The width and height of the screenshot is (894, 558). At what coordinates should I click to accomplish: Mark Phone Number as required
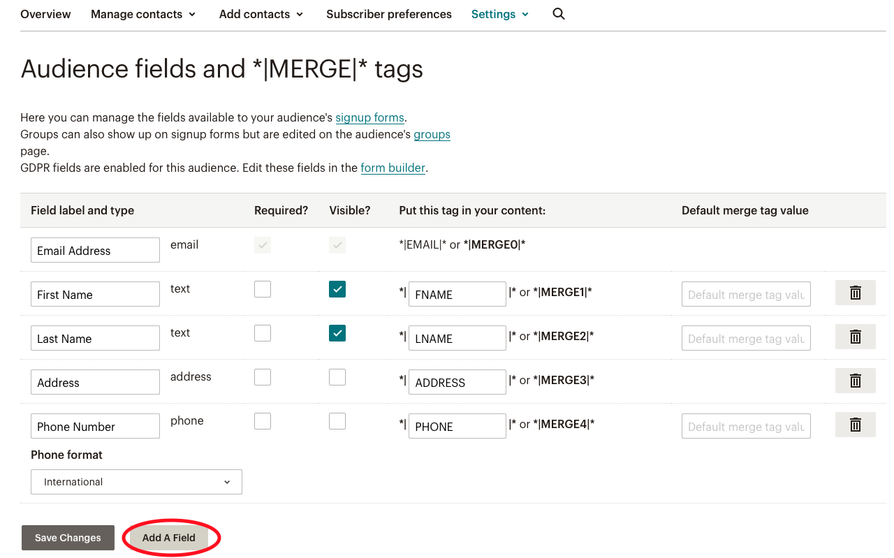point(263,421)
